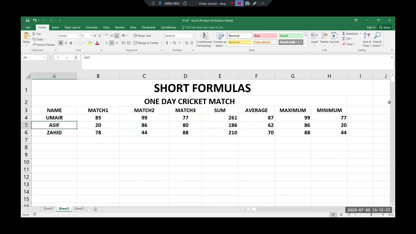Image resolution: width=416 pixels, height=234 pixels.
Task: Save the workbook from the quick access toolbar
Action: coord(28,20)
